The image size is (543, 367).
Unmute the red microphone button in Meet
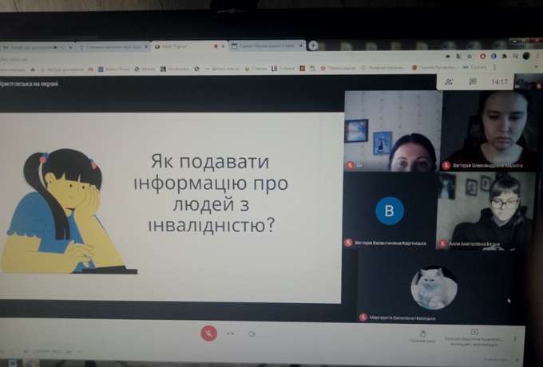point(209,333)
